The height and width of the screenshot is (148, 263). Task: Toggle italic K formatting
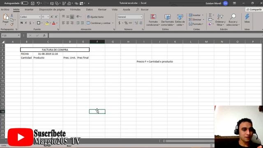click(x=26, y=23)
